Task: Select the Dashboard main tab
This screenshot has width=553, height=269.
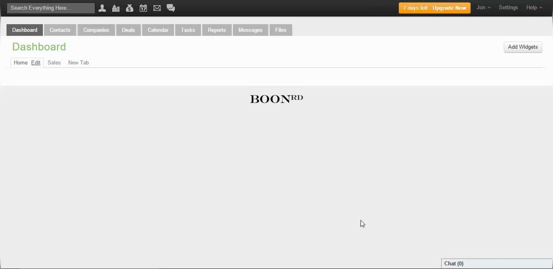Action: tap(25, 30)
